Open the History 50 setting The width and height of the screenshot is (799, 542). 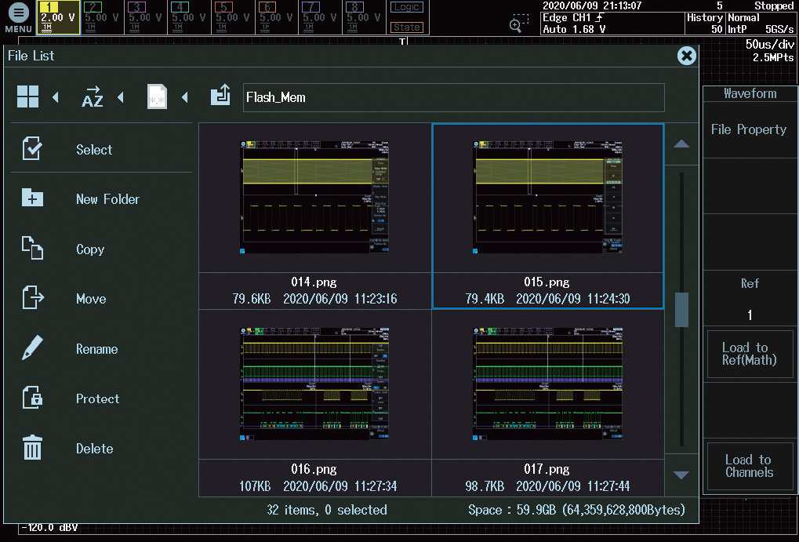click(705, 24)
